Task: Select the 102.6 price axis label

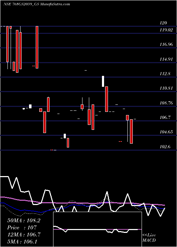Action: [x=165, y=147]
